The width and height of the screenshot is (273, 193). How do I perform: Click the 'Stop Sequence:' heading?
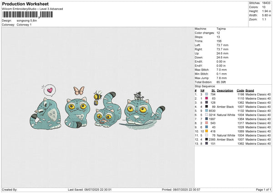click(x=205, y=86)
